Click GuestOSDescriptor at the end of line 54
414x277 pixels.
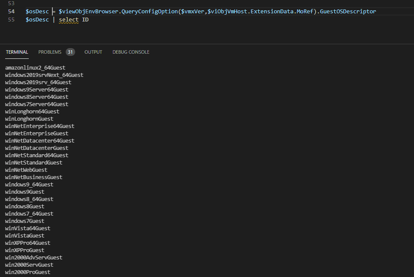(x=348, y=11)
